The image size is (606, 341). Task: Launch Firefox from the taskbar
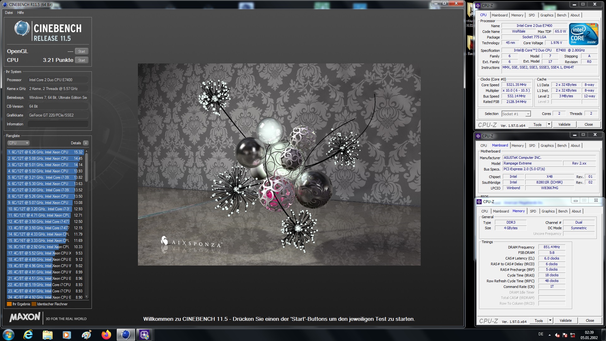click(x=106, y=335)
